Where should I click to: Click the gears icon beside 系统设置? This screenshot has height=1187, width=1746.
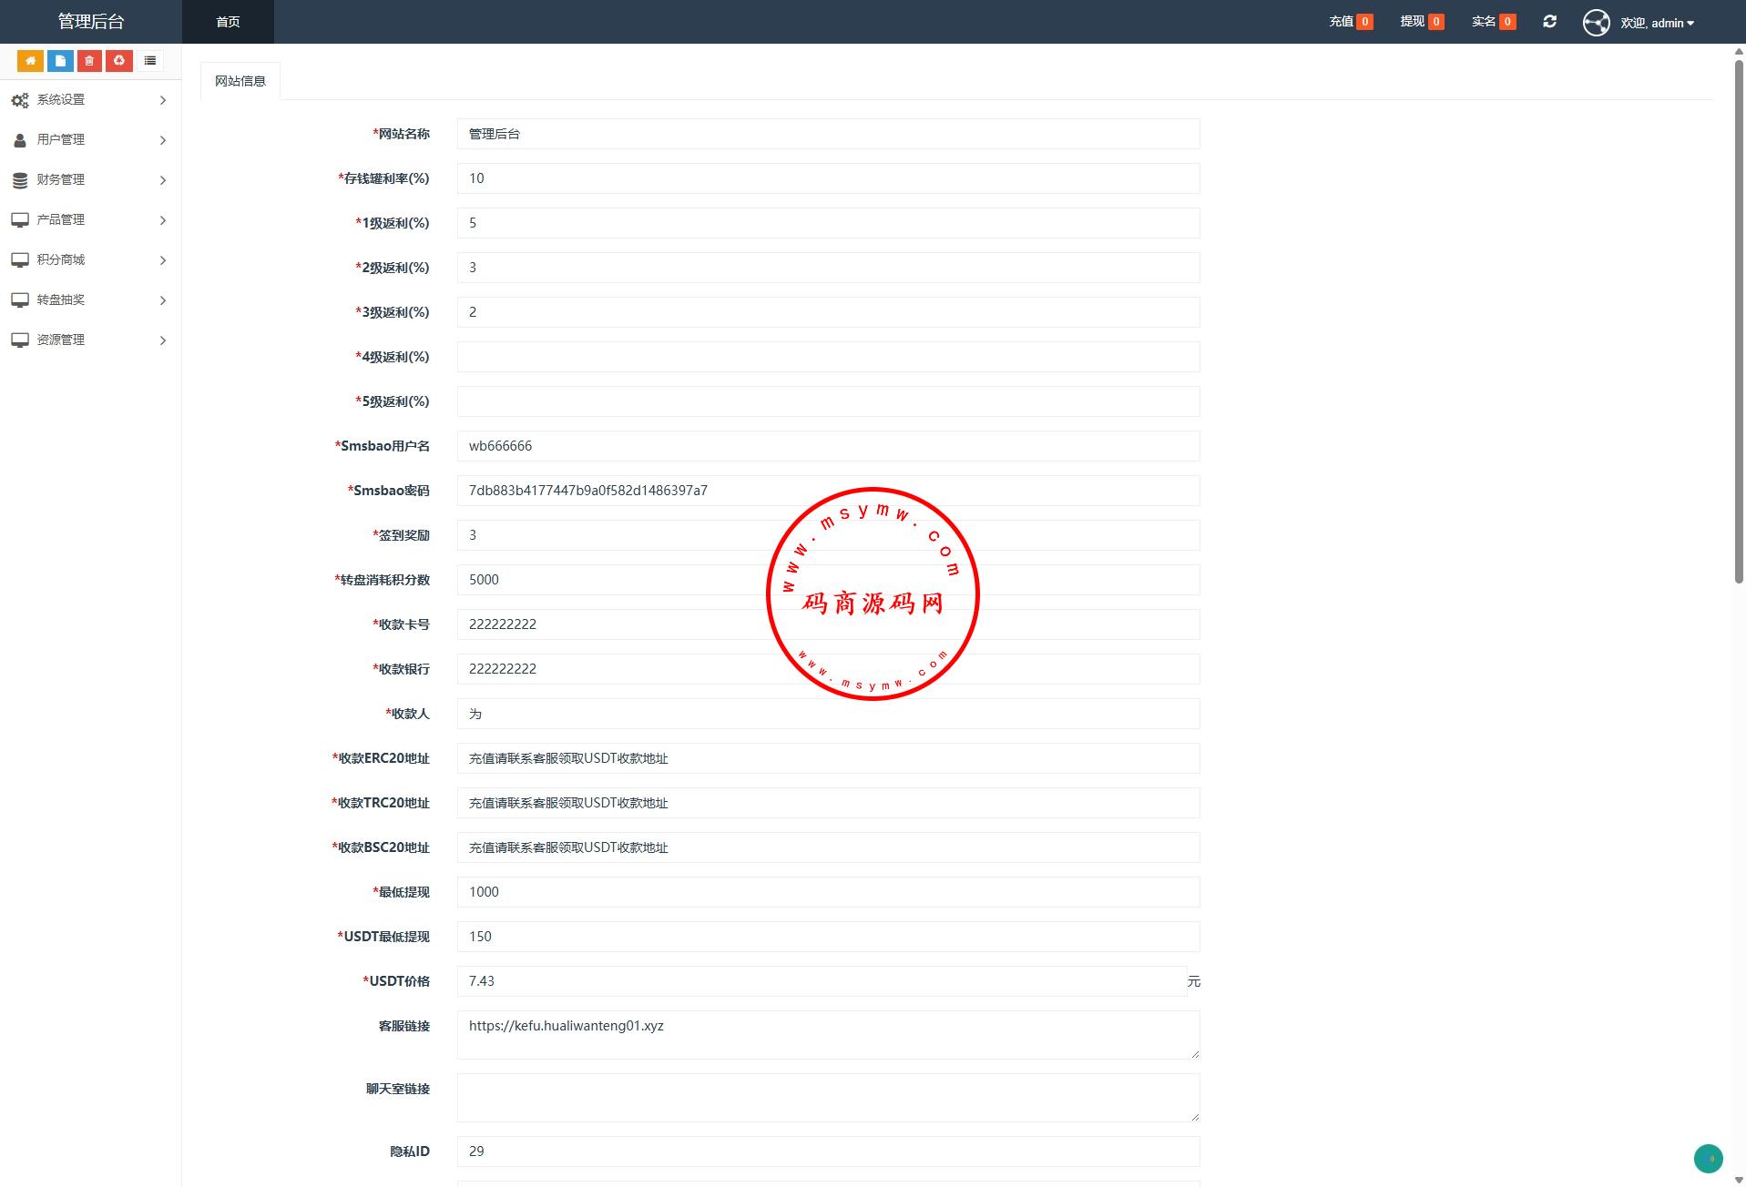tap(20, 100)
